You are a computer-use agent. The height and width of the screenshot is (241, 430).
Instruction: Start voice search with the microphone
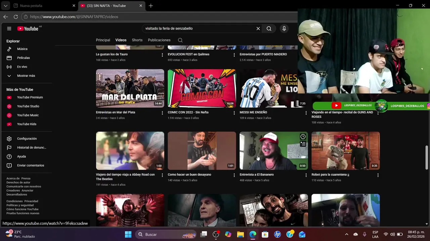(284, 28)
